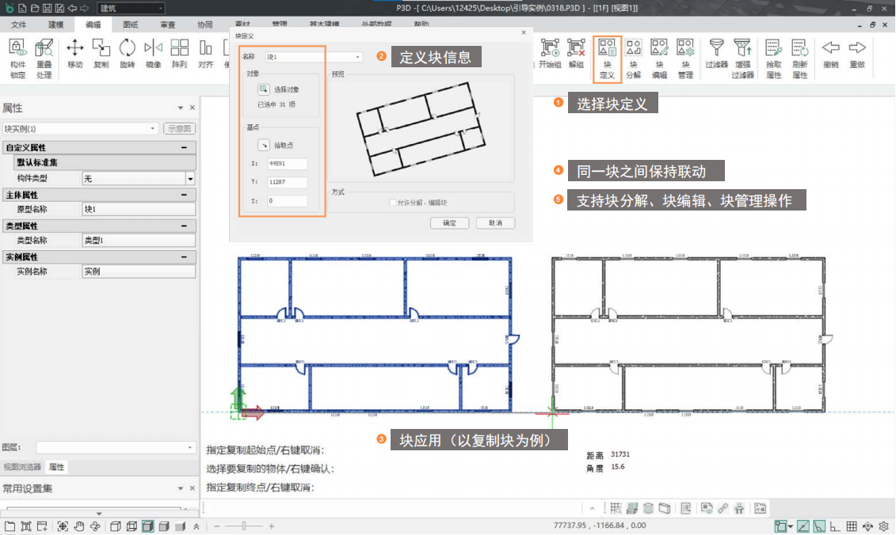Open the 构件类型 dropdown
The height and width of the screenshot is (535, 896).
(x=190, y=180)
